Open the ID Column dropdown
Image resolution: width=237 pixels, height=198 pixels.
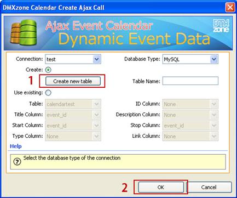tap(190, 104)
